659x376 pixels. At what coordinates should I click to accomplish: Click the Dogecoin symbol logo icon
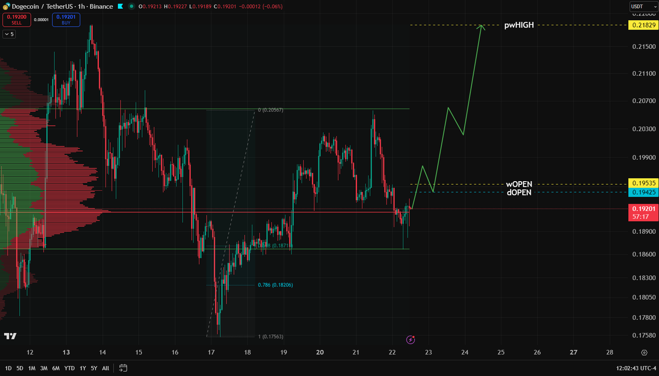click(x=6, y=7)
